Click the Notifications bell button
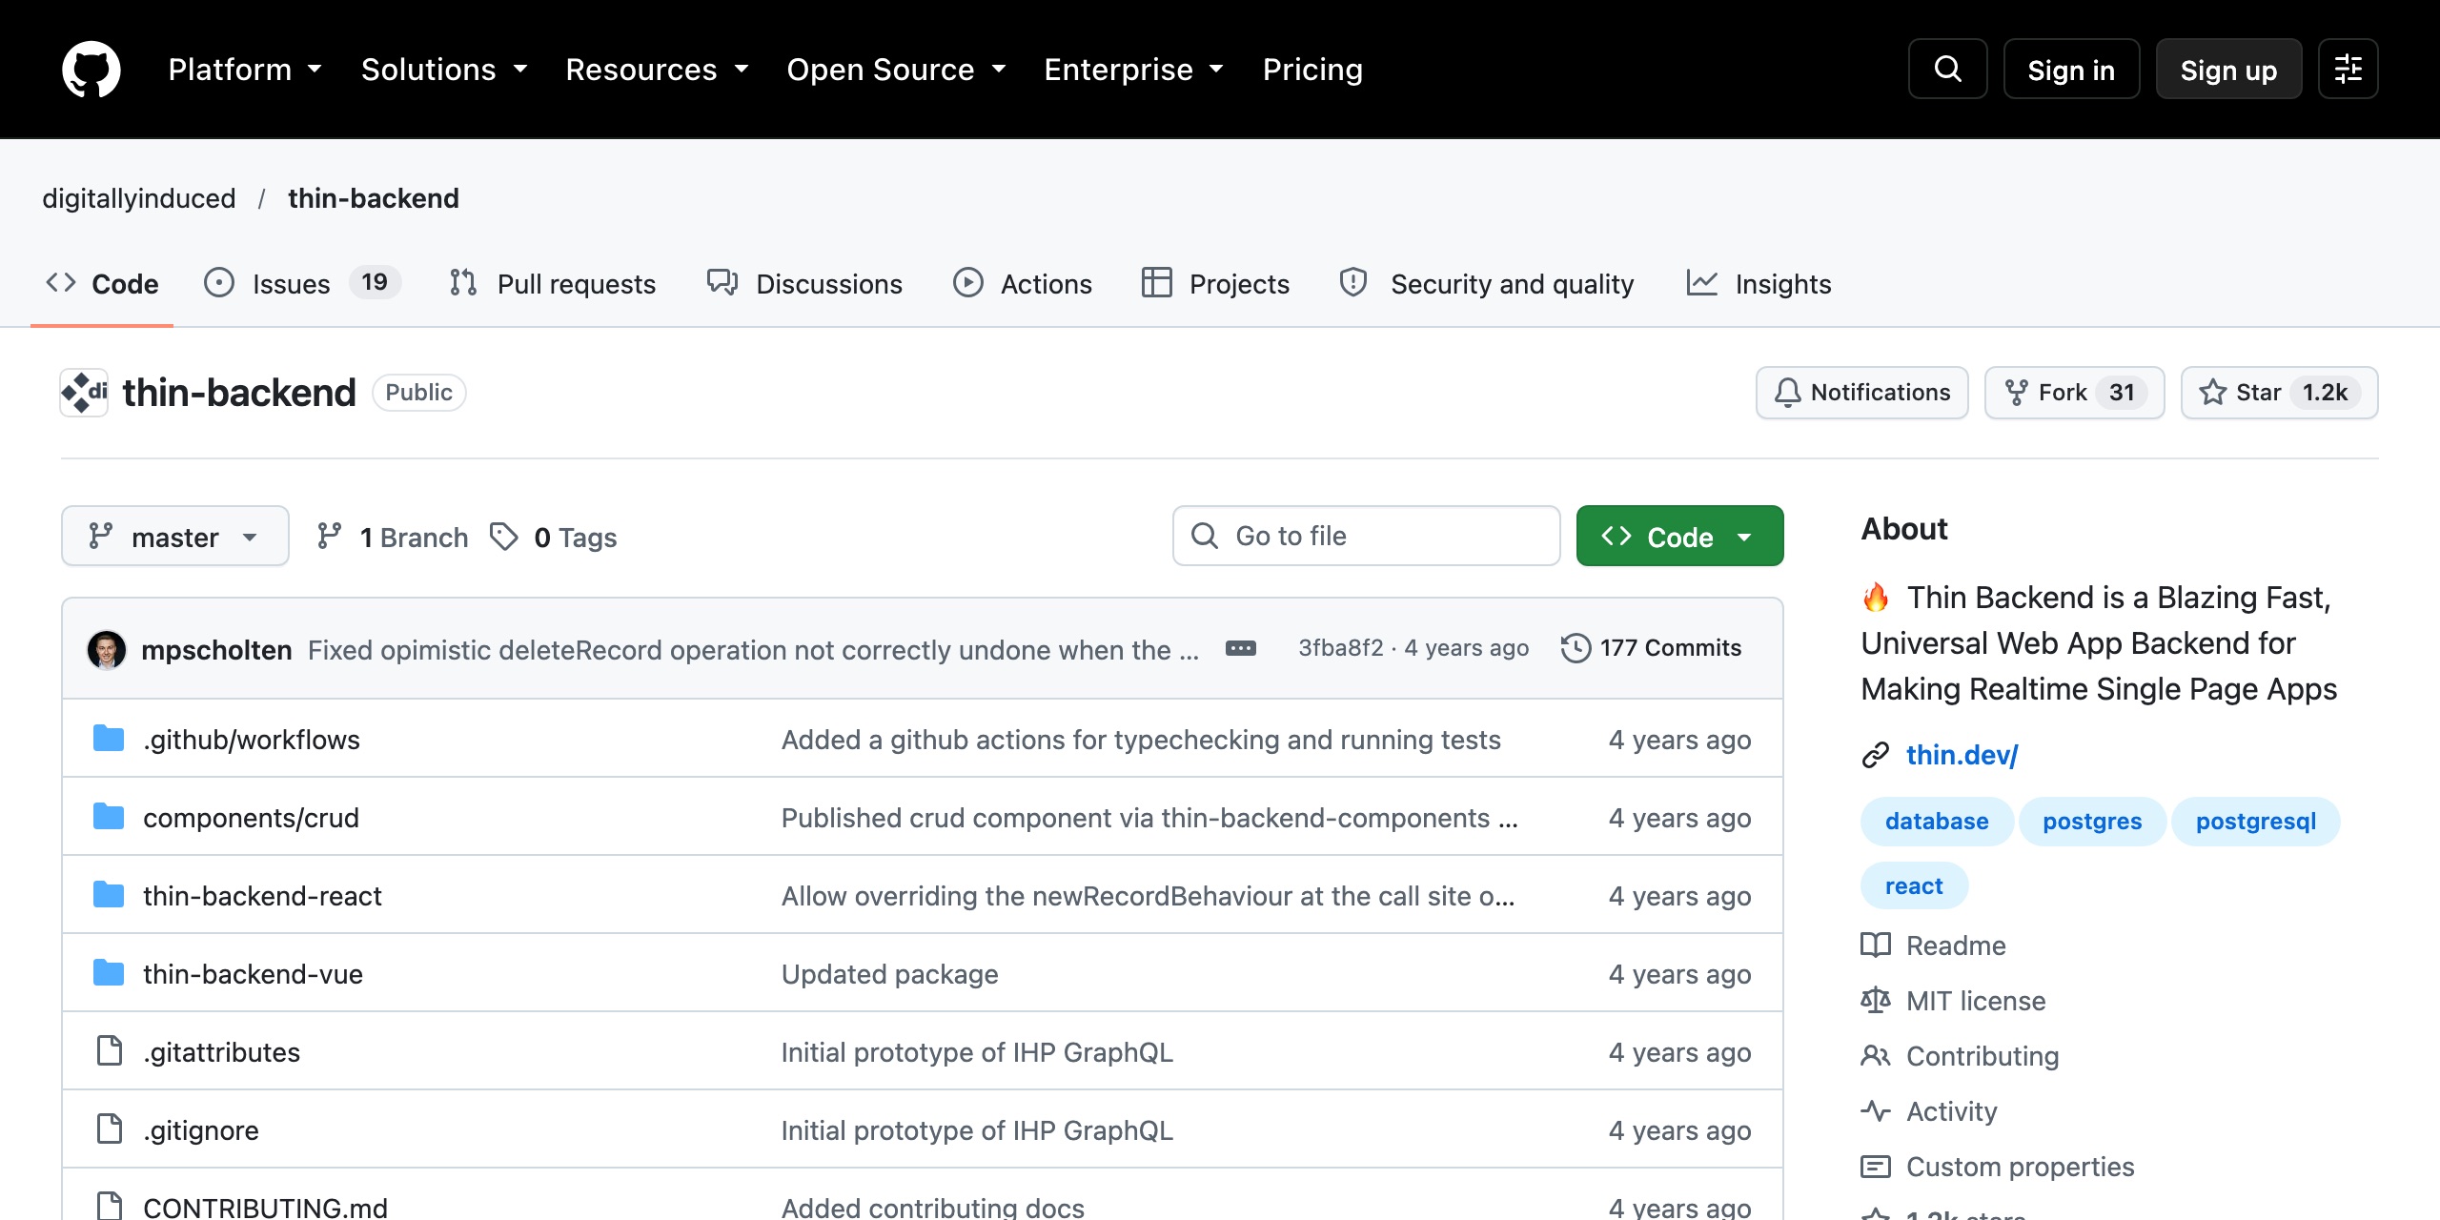 click(x=1861, y=393)
